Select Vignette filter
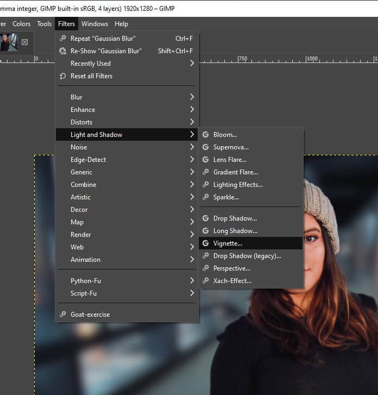The width and height of the screenshot is (378, 395). pos(228,243)
